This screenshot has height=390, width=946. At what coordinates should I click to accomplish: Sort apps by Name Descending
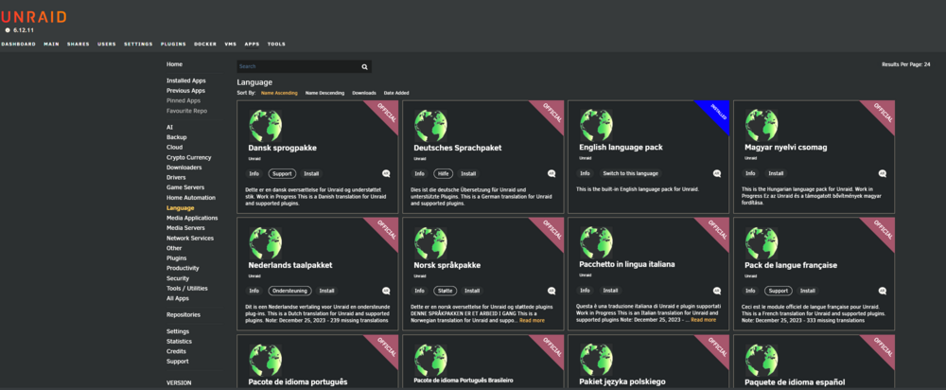[324, 93]
